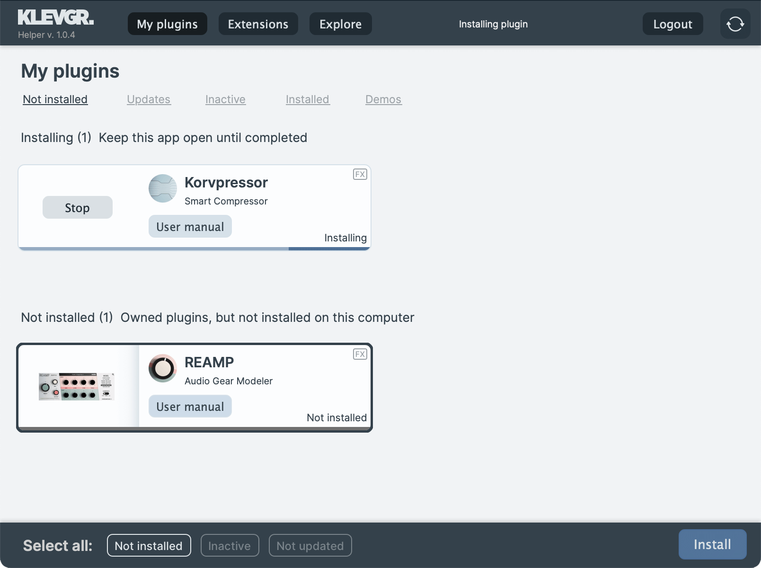
Task: Click 'Smart Compressor' subtitle text
Action: [x=226, y=201]
